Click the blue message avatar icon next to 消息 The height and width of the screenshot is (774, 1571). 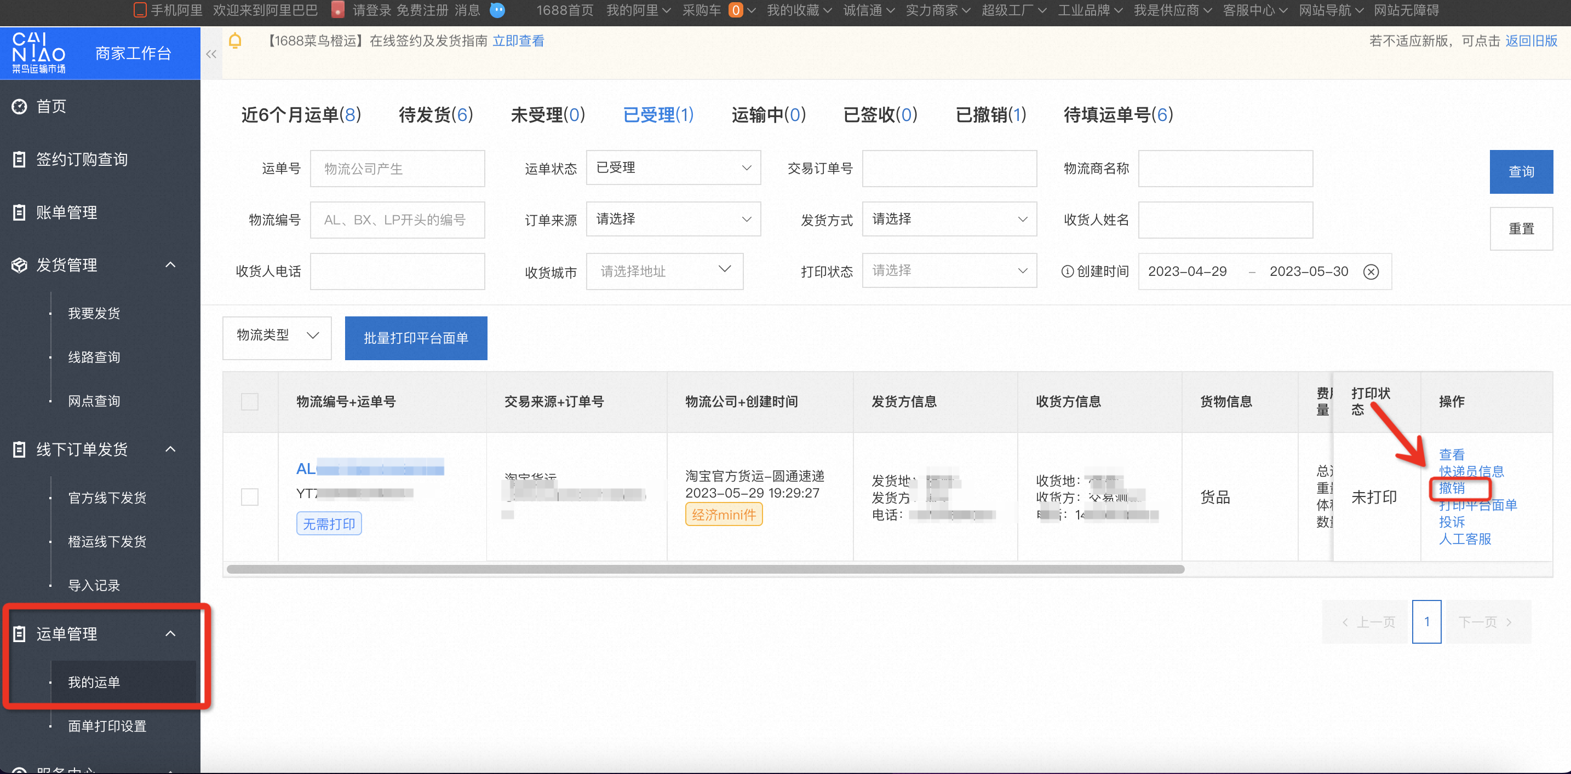point(497,10)
